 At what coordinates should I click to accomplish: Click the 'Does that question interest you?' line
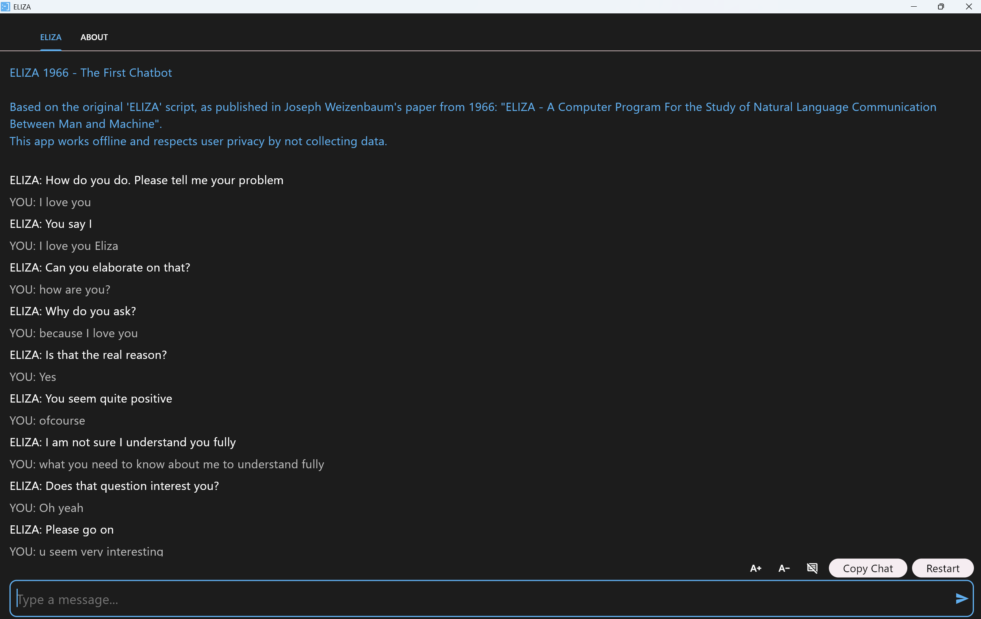coord(114,486)
